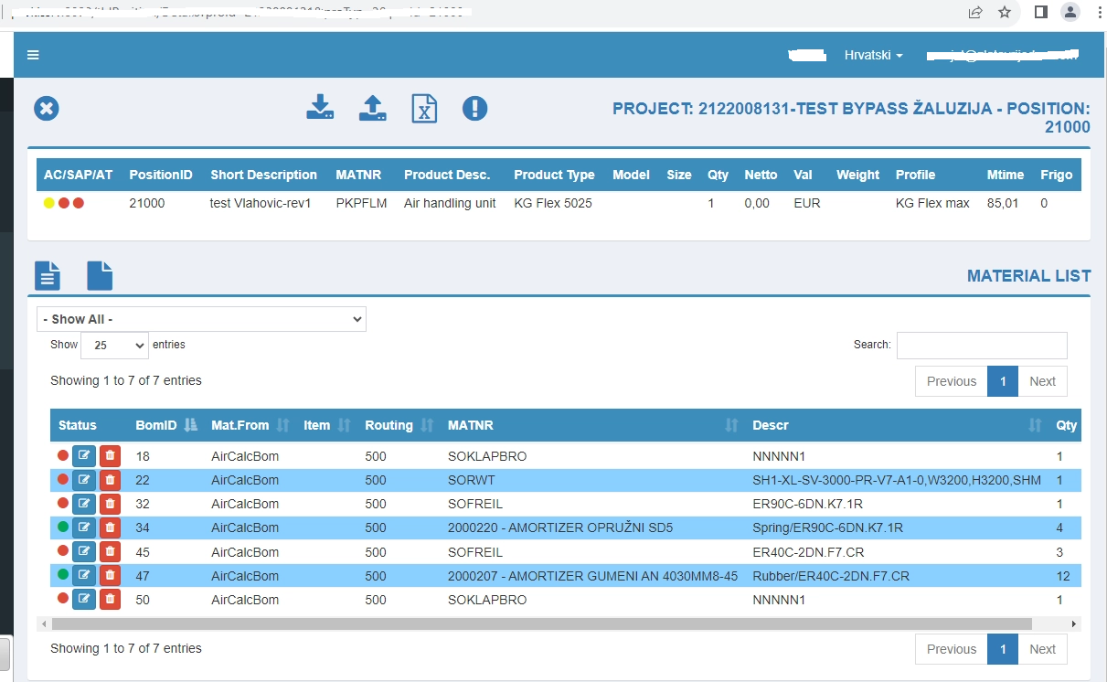Open the hamburger menu in the header
Screen dimensions: 1107x682
click(33, 55)
